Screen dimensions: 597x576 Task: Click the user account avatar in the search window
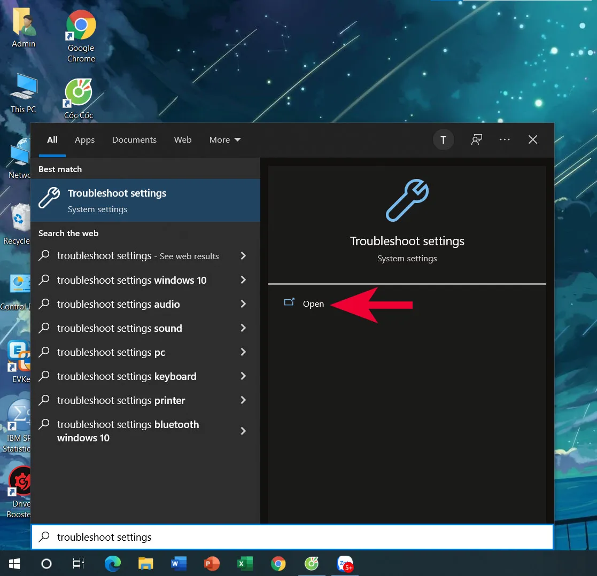click(x=444, y=139)
